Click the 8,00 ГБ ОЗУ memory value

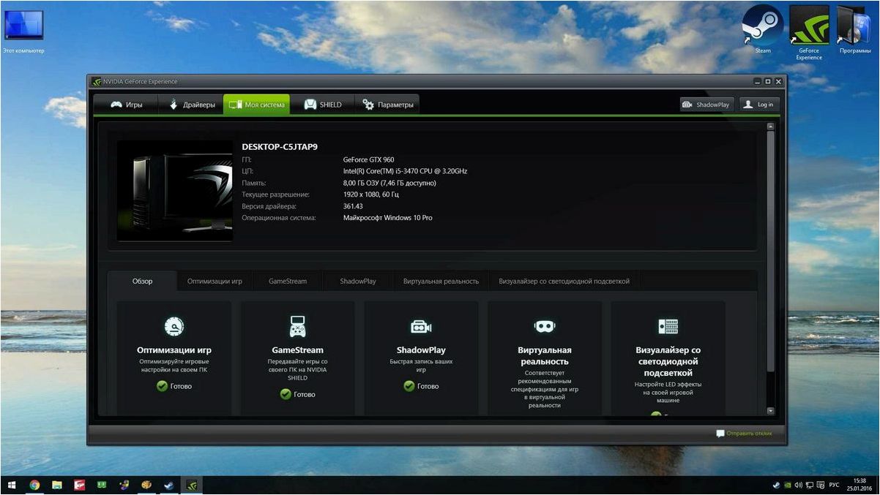point(389,183)
